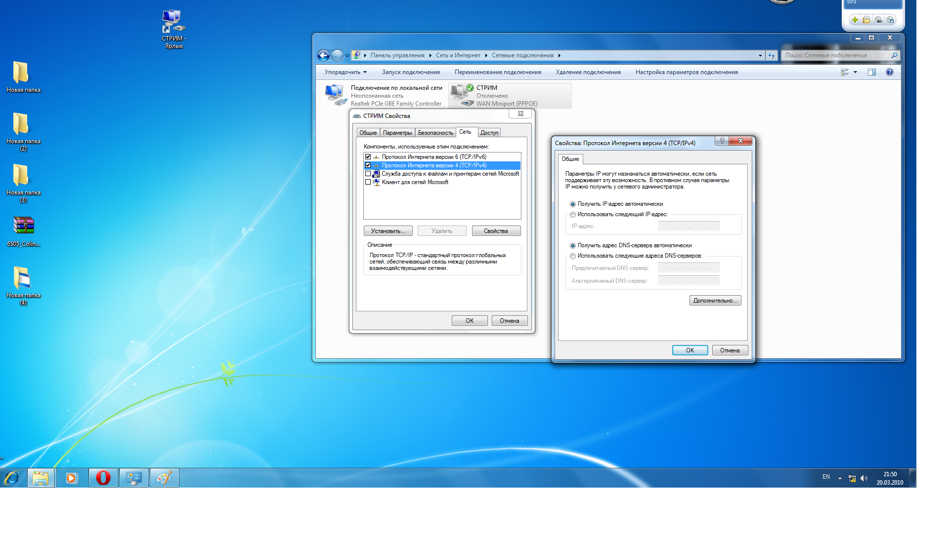949x533 pixels.
Task: Open Windows Explorer taskbar button
Action: (41, 478)
